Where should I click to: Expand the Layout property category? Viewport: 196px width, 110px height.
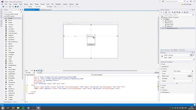point(161,85)
